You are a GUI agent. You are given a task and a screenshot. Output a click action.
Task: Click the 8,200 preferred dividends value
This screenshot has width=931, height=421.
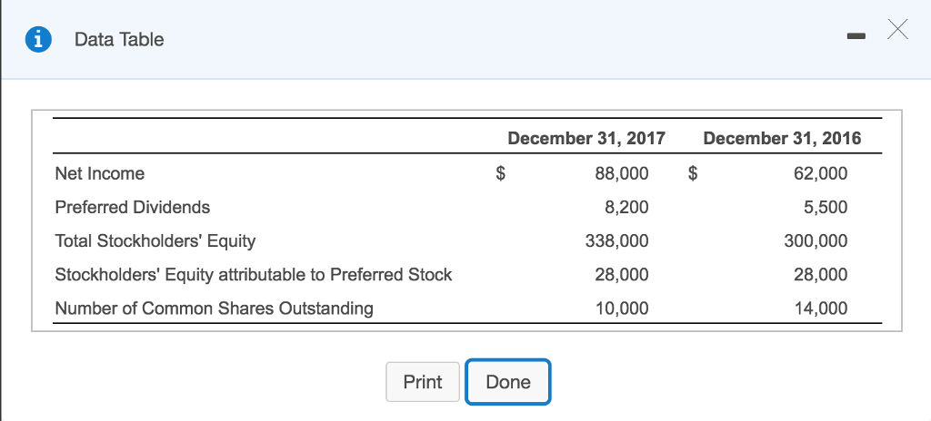(626, 207)
